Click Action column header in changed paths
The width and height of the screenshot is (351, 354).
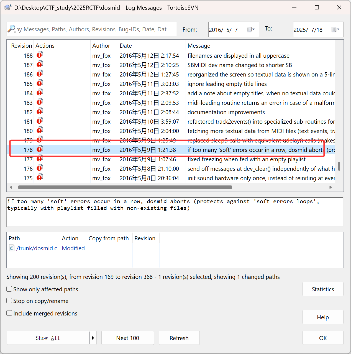coord(70,238)
